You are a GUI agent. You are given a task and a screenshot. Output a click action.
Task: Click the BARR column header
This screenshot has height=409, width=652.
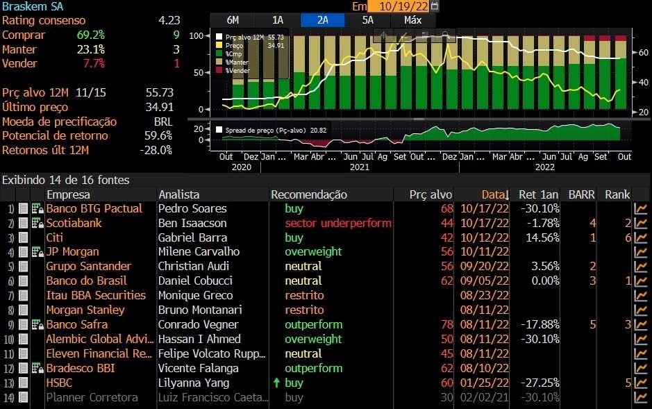point(581,194)
